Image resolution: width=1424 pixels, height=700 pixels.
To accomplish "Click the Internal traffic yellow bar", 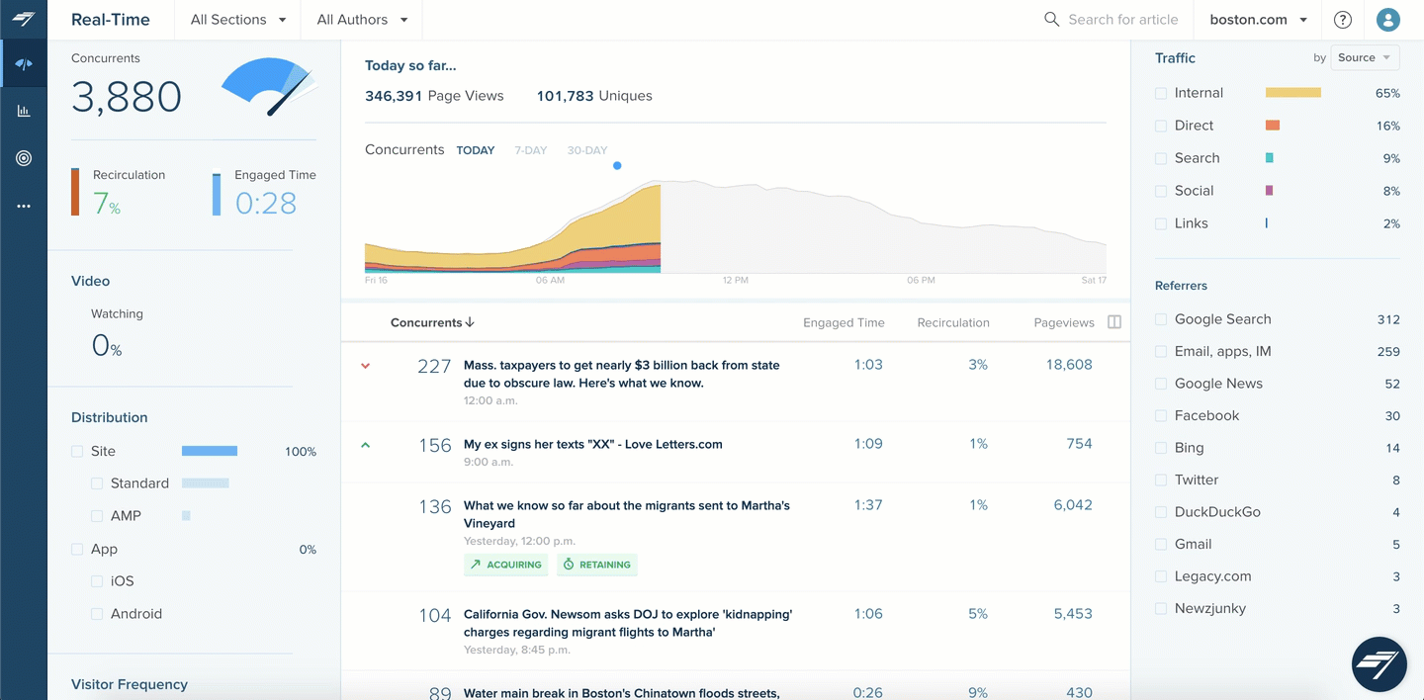I will pos(1291,92).
